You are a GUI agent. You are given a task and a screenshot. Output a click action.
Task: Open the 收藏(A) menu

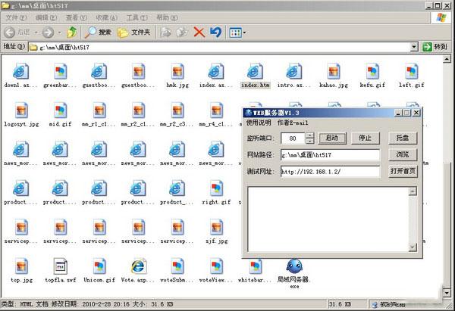106,17
